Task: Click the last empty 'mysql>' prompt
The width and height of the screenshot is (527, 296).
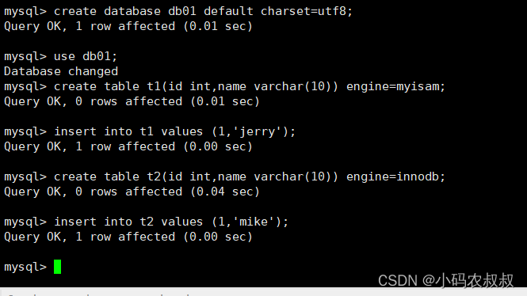Action: click(25, 268)
